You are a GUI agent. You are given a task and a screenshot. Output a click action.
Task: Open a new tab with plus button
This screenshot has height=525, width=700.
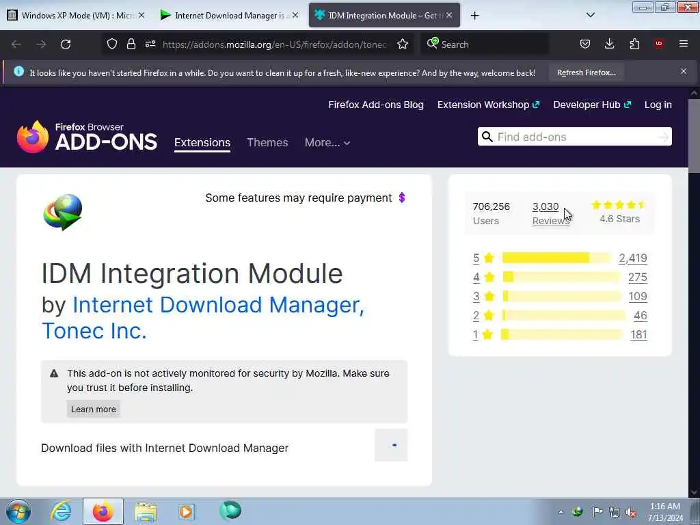[475, 16]
